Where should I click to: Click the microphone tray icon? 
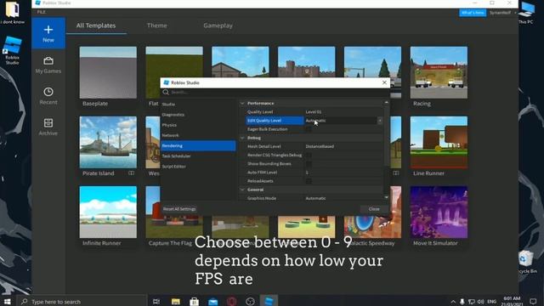pos(462,302)
